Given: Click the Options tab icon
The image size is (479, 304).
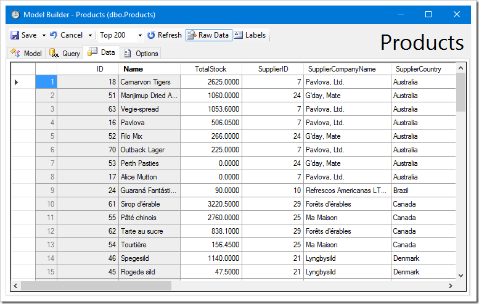Looking at the screenshot, I should (x=128, y=54).
